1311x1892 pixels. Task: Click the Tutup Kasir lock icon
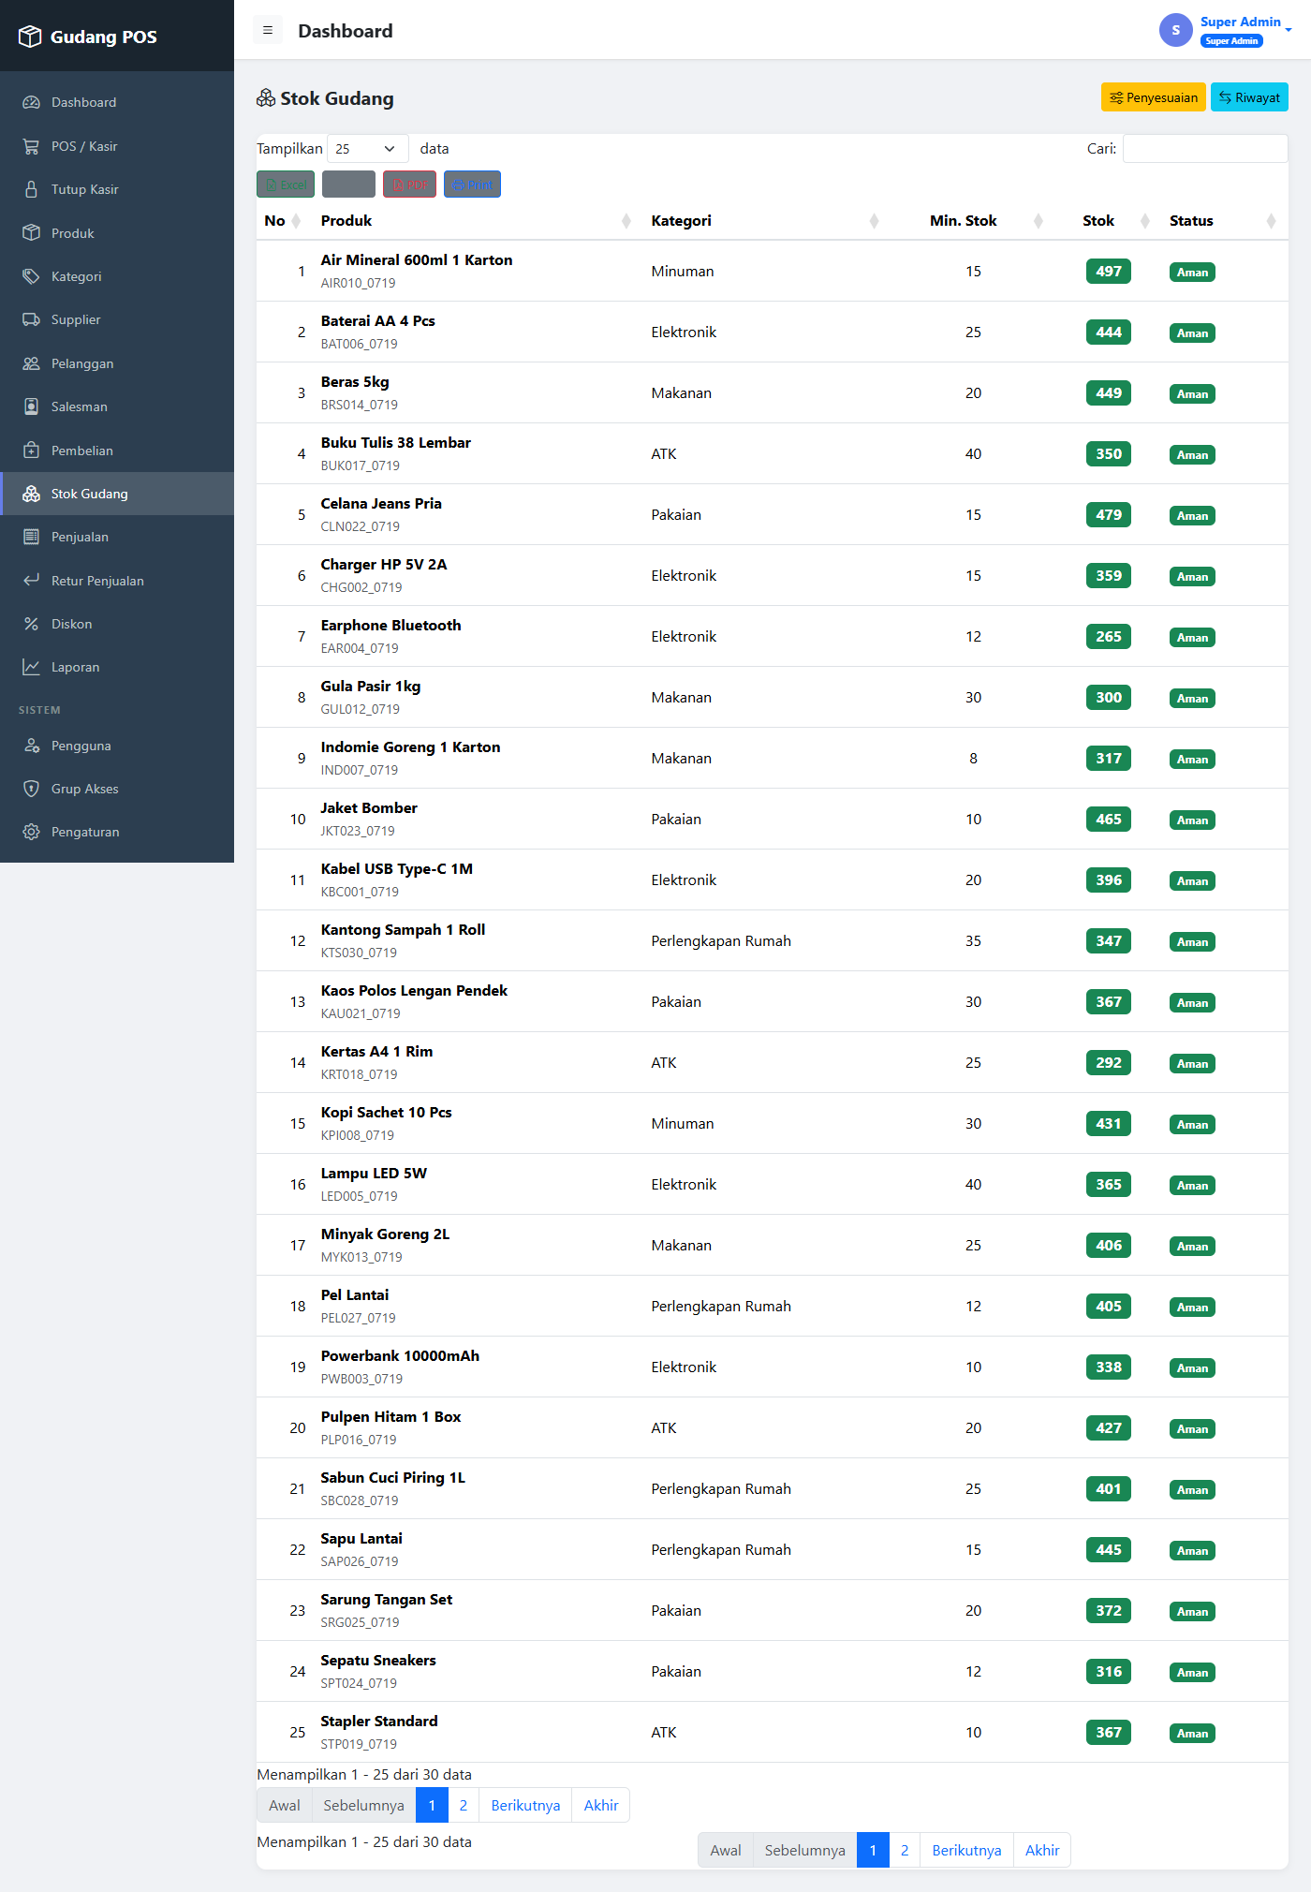pos(31,189)
